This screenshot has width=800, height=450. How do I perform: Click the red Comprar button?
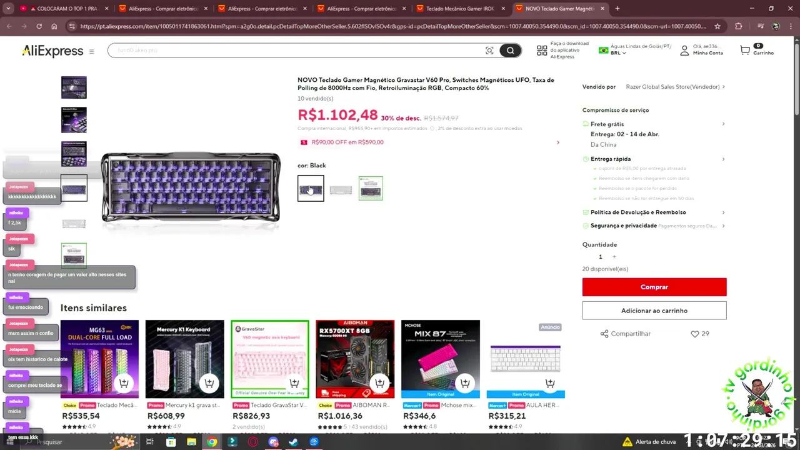pos(654,287)
